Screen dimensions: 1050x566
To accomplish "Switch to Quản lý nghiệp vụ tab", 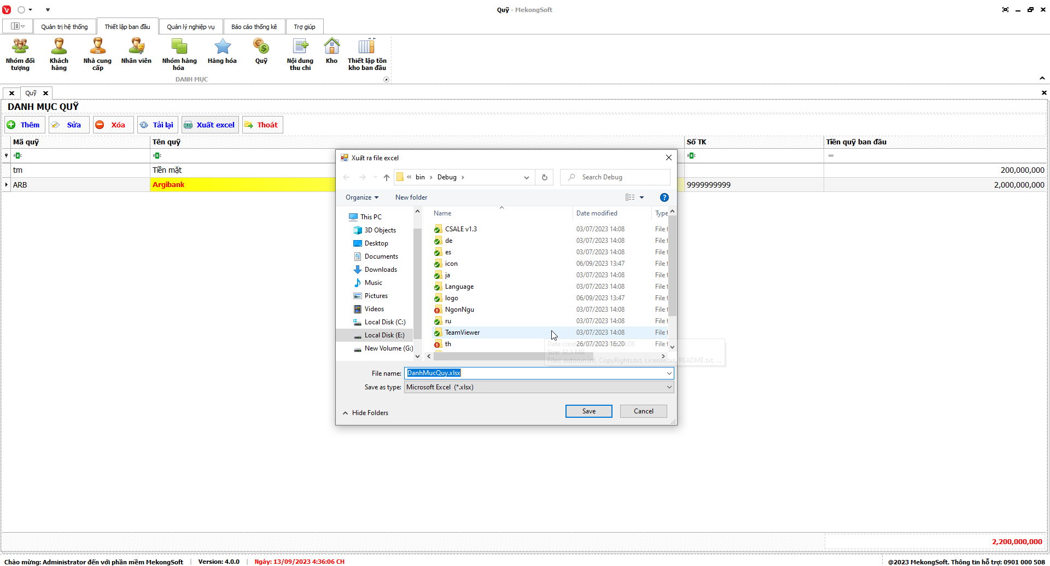I will click(191, 27).
